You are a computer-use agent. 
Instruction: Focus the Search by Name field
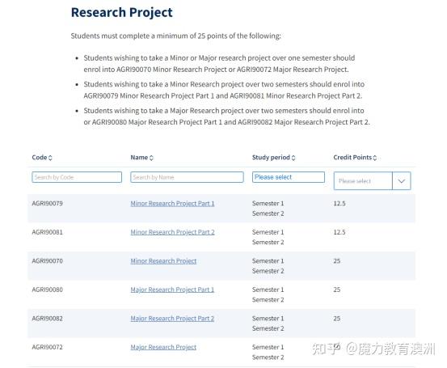[187, 177]
